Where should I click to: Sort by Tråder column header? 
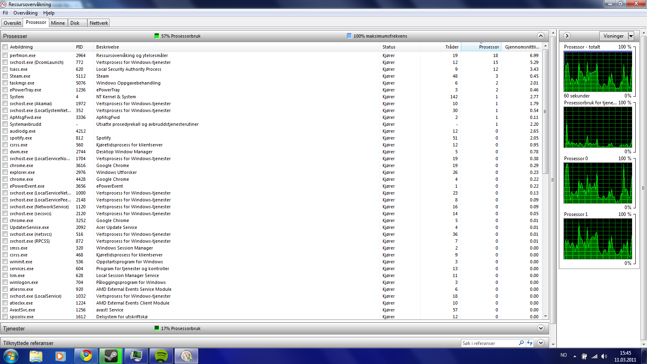tap(441, 47)
